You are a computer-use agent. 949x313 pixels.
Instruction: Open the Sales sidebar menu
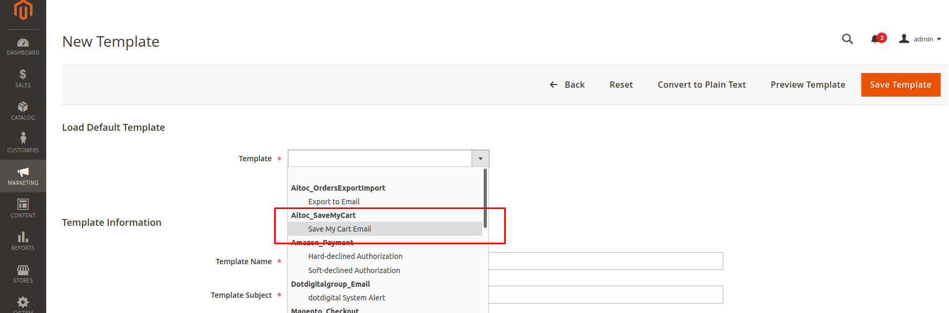click(x=23, y=79)
